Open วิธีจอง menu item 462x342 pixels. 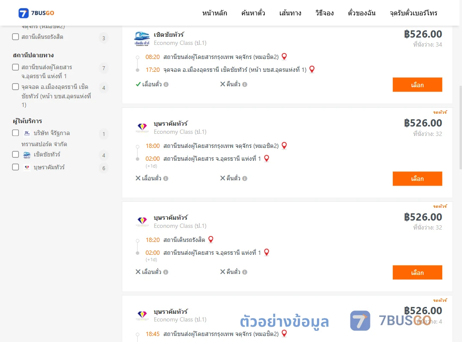324,13
